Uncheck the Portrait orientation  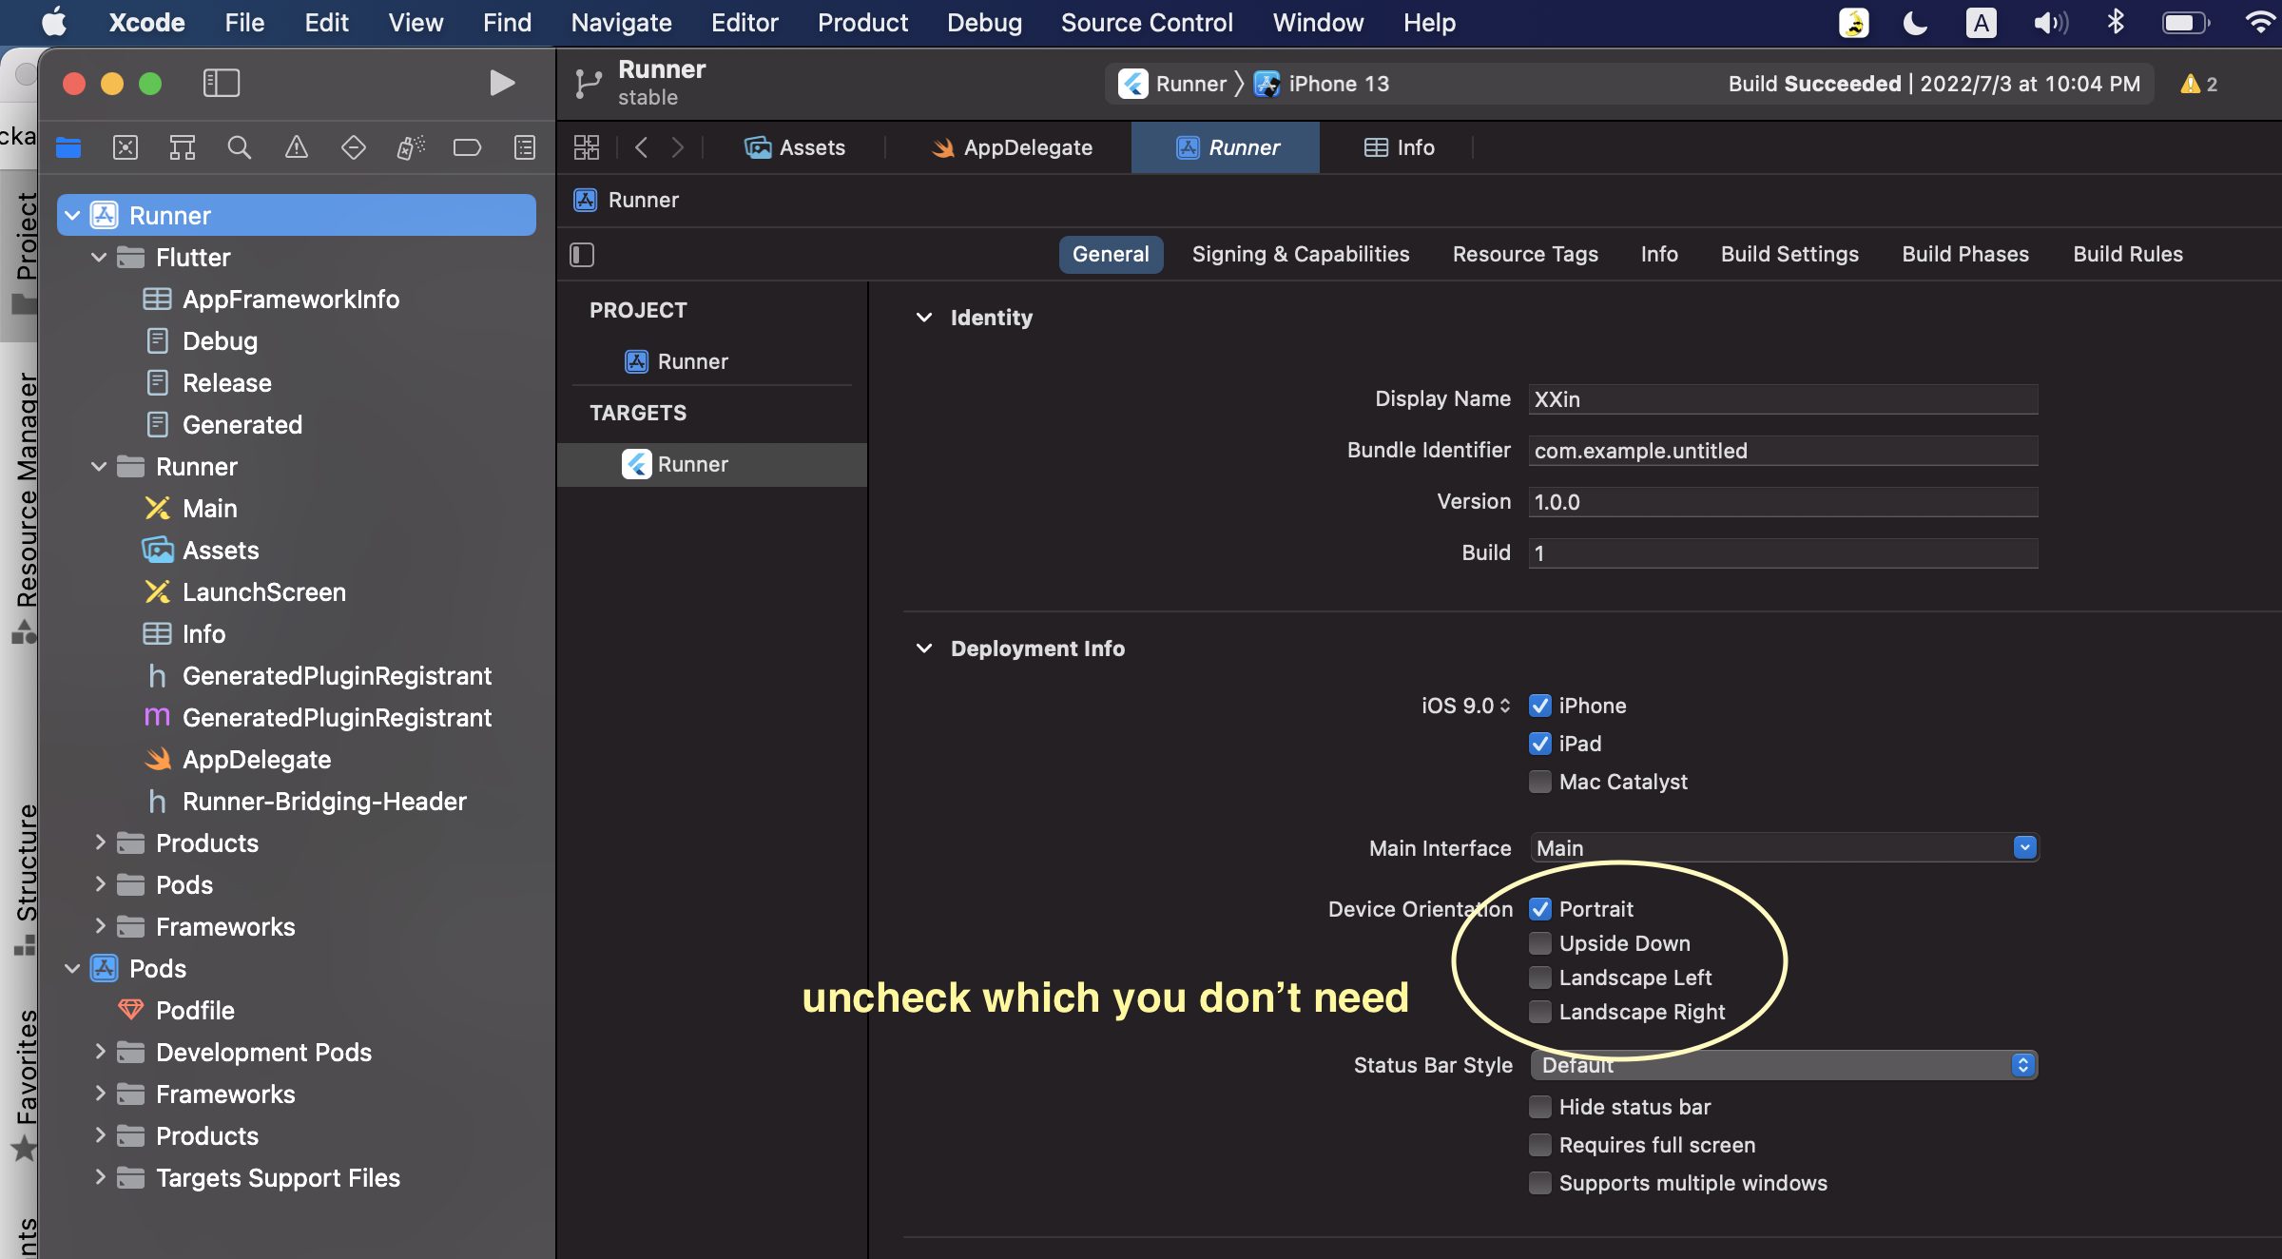click(1540, 909)
